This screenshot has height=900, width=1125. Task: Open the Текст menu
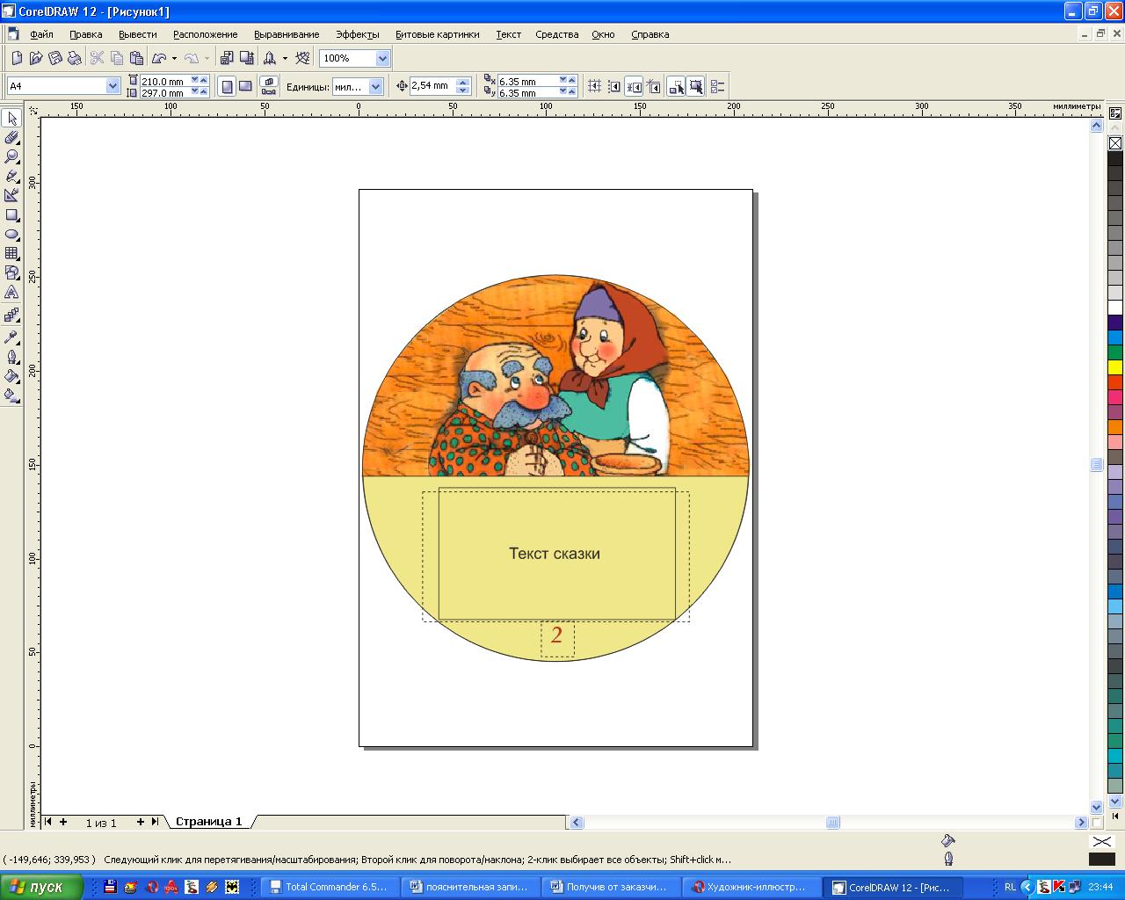(x=508, y=34)
